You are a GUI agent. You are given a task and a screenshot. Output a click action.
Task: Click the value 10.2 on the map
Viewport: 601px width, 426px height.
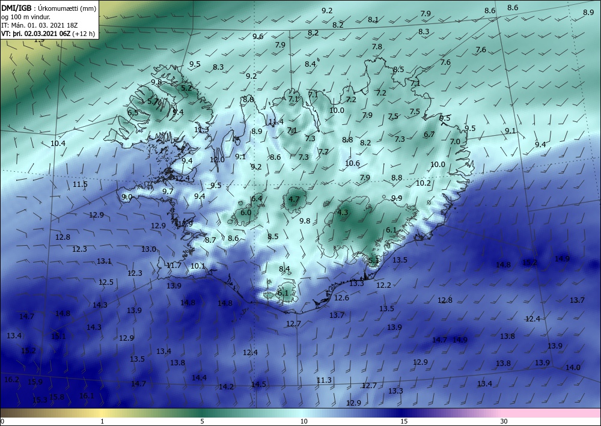pyautogui.click(x=423, y=183)
